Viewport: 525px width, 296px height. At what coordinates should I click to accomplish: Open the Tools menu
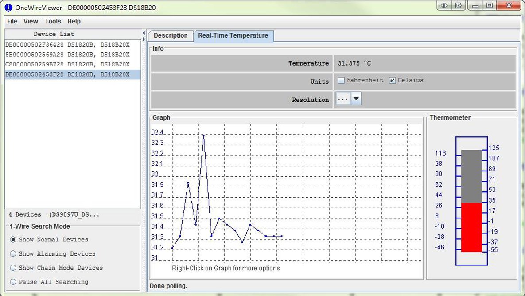click(x=53, y=21)
